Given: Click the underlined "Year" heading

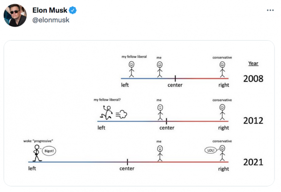Looking at the screenshot, I should coord(253,63).
